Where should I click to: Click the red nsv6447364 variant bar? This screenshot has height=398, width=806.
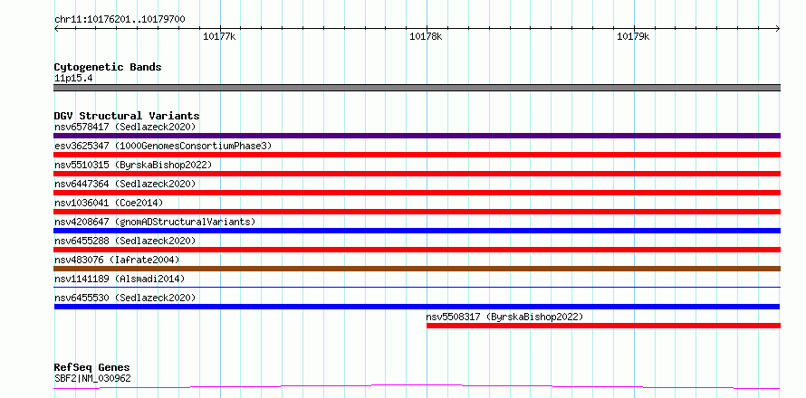(x=417, y=193)
